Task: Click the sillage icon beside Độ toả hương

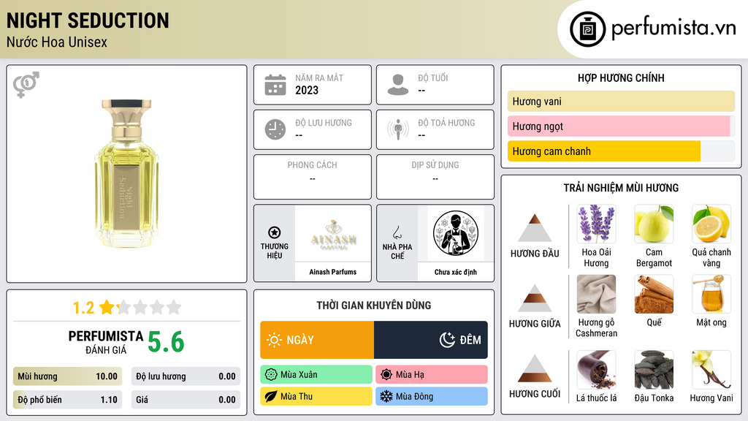Action: pyautogui.click(x=398, y=129)
